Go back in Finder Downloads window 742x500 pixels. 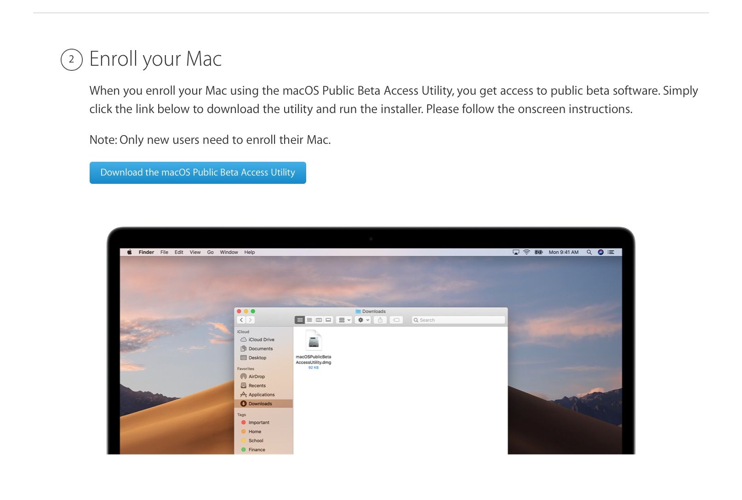(241, 320)
